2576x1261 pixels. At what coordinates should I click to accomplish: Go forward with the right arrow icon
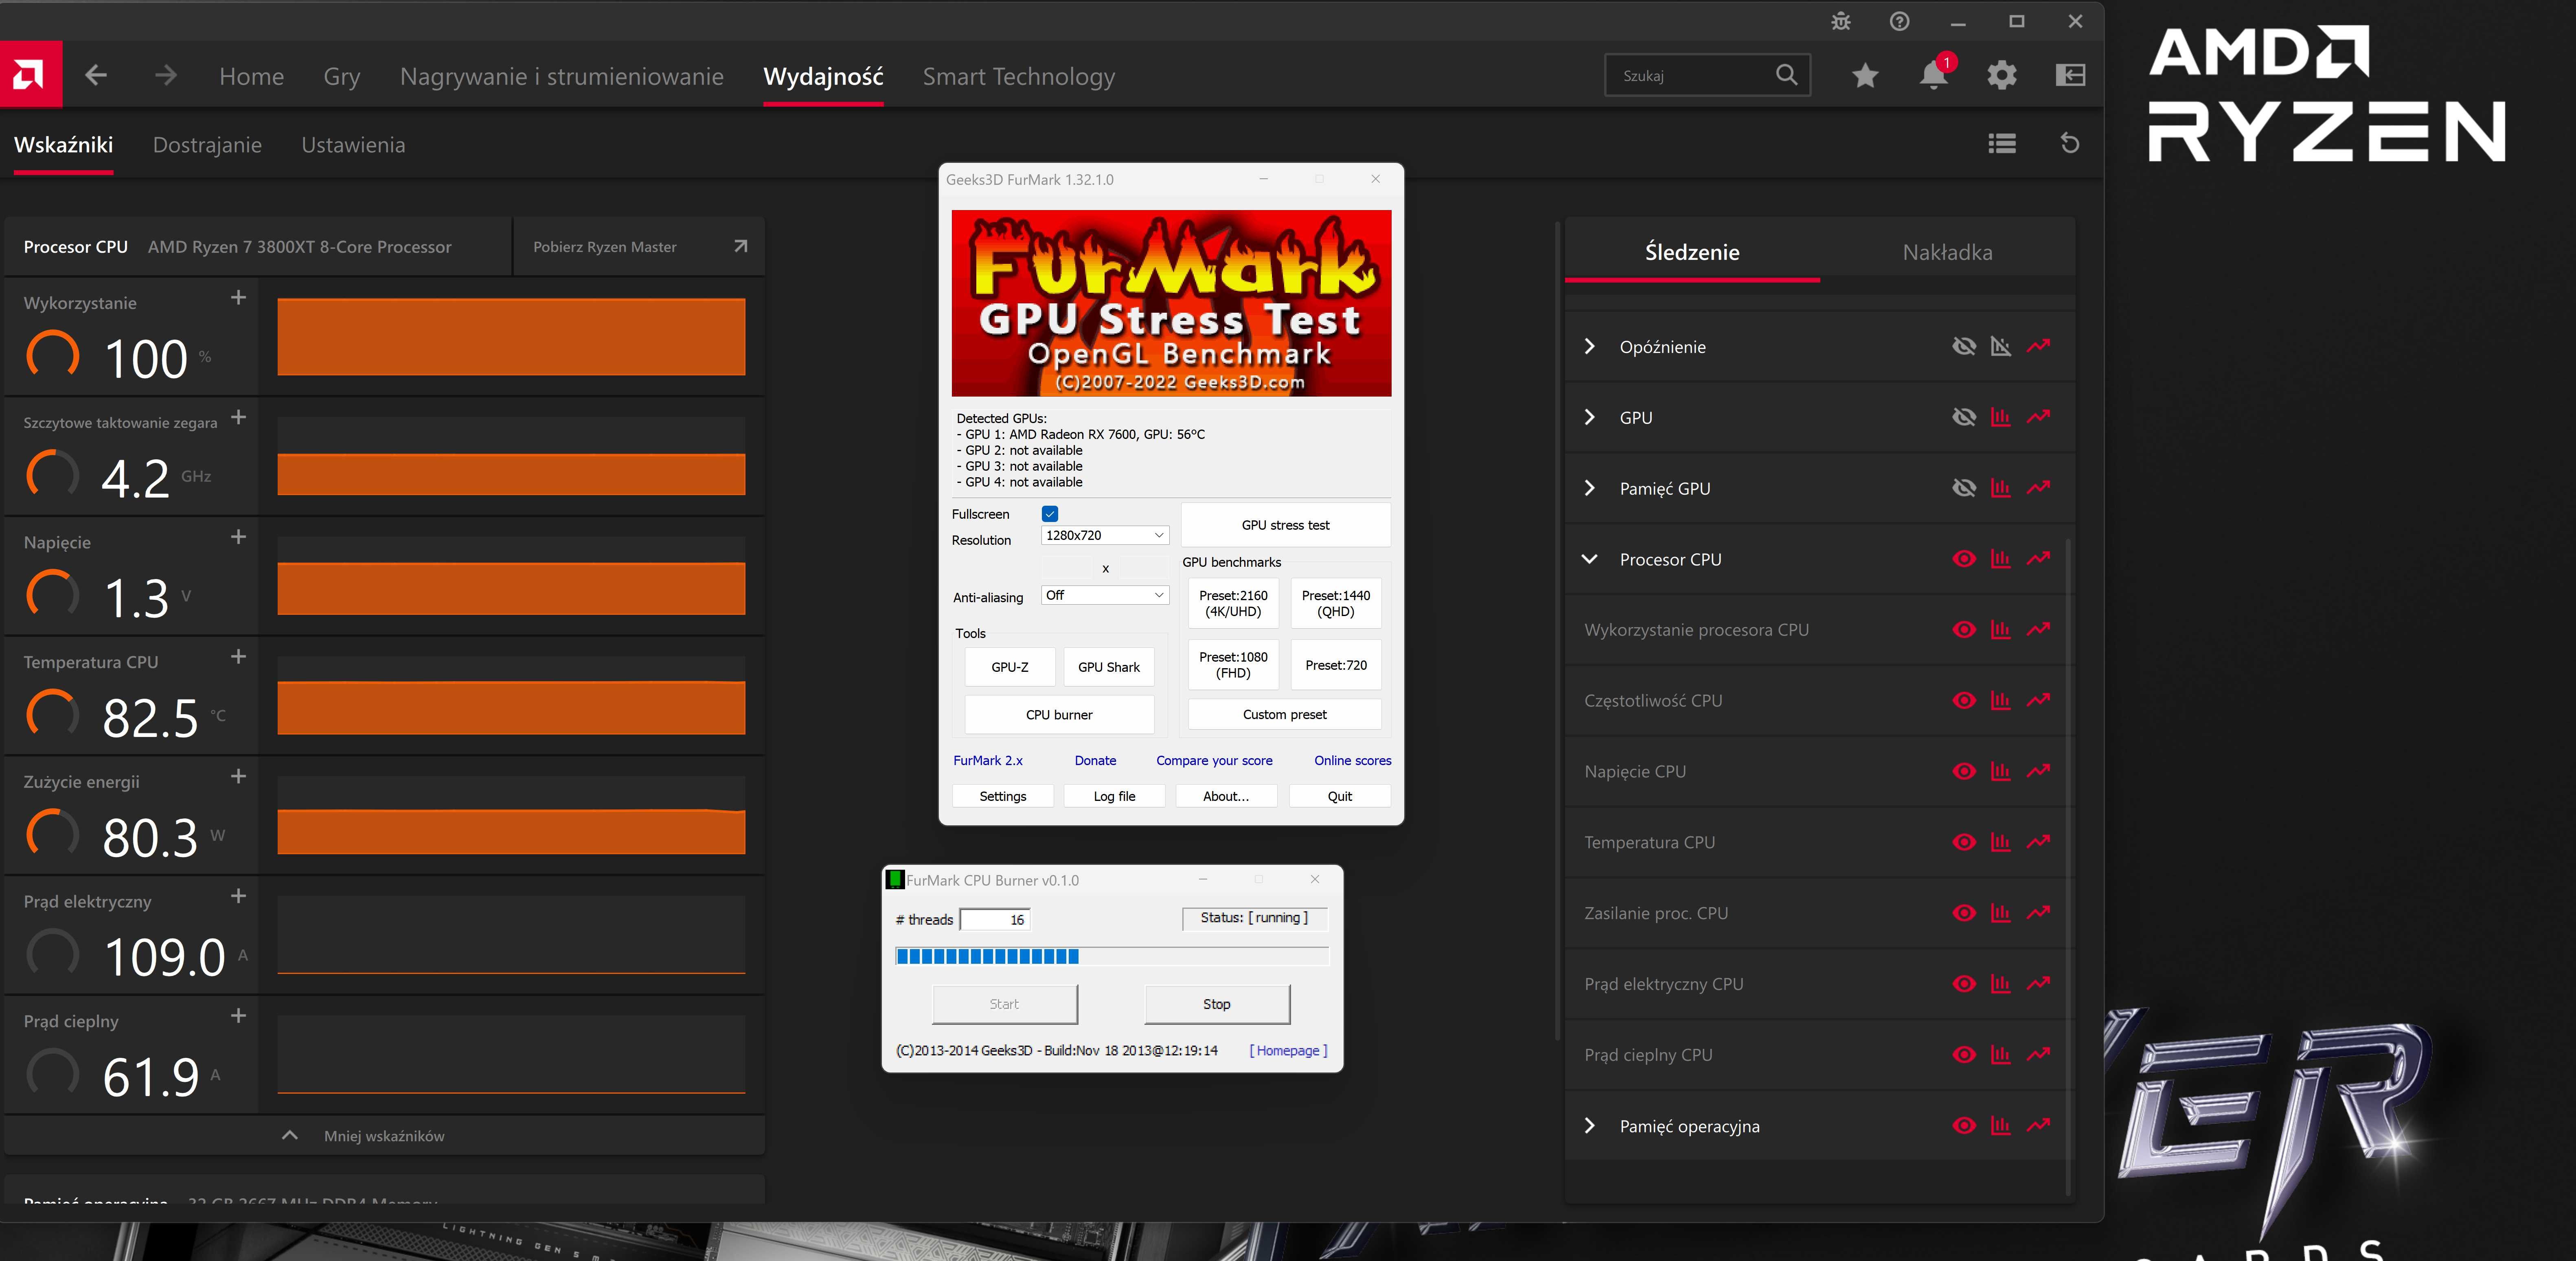pos(166,75)
